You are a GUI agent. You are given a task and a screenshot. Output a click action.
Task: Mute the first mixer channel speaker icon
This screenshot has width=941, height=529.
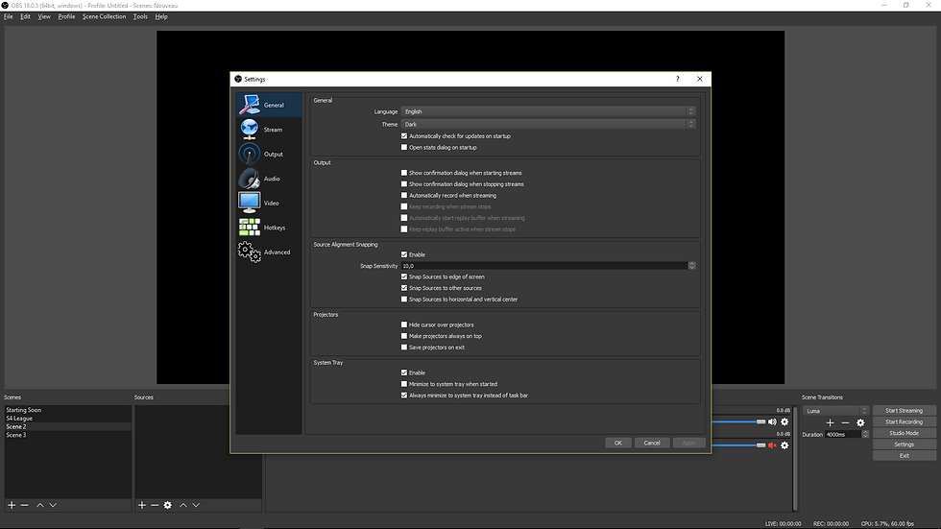pyautogui.click(x=772, y=421)
